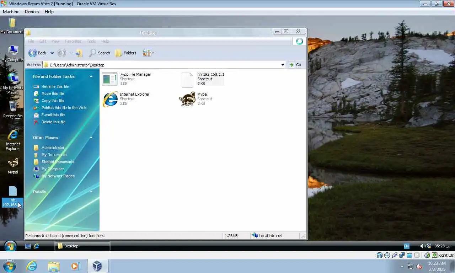This screenshot has height=273, width=455.
Task: Click the EN language indicator in guest tray
Action: (x=406, y=246)
